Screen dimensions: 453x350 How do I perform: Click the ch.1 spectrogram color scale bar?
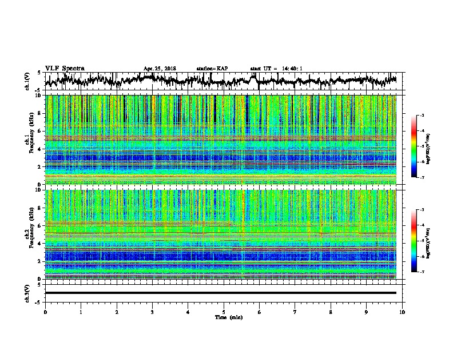pyautogui.click(x=414, y=146)
